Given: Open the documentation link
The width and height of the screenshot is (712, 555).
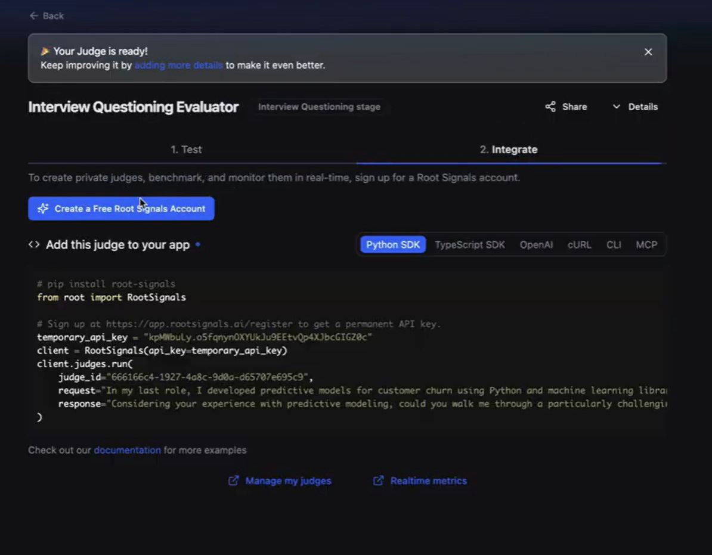Looking at the screenshot, I should tap(127, 450).
